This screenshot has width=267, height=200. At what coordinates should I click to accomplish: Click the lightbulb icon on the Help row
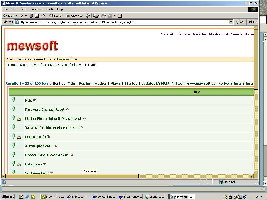pos(14,99)
